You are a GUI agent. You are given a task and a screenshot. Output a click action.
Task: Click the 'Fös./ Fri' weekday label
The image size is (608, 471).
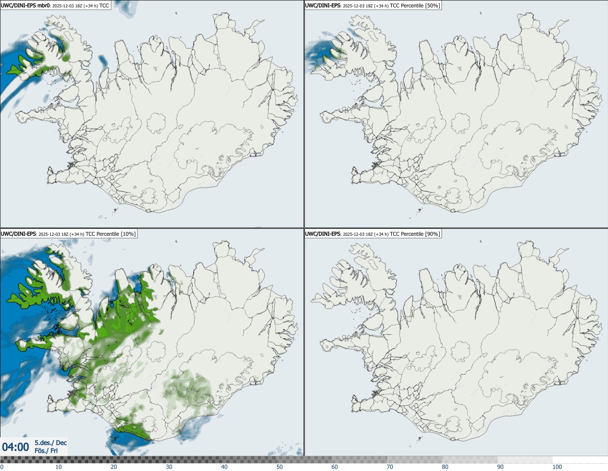[x=46, y=451]
